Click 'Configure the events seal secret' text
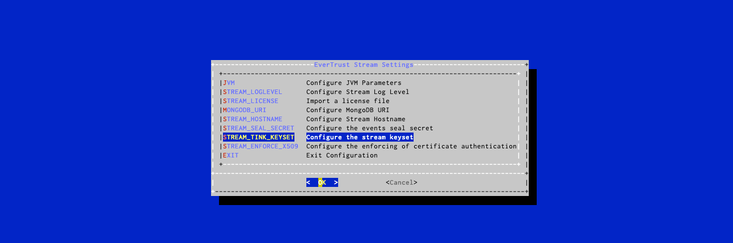The height and width of the screenshot is (243, 733). (x=370, y=128)
